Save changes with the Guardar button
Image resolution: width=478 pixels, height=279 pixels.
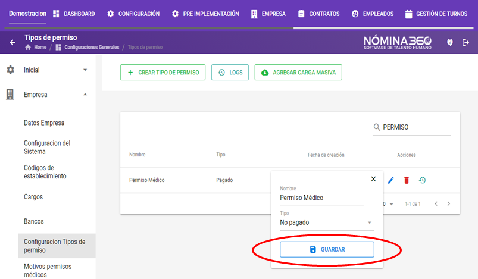coord(327,249)
